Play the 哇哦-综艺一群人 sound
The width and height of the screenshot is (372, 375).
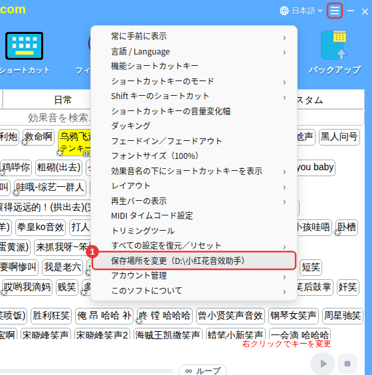pyautogui.click(x=50, y=187)
